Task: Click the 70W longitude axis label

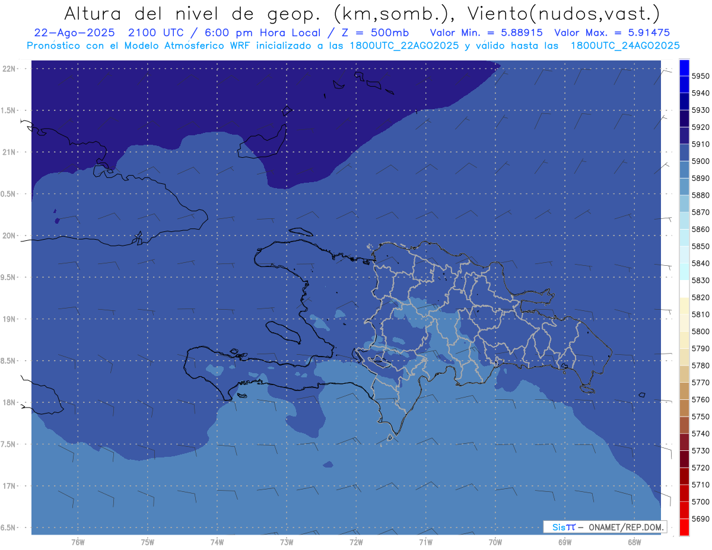Action: click(495, 542)
